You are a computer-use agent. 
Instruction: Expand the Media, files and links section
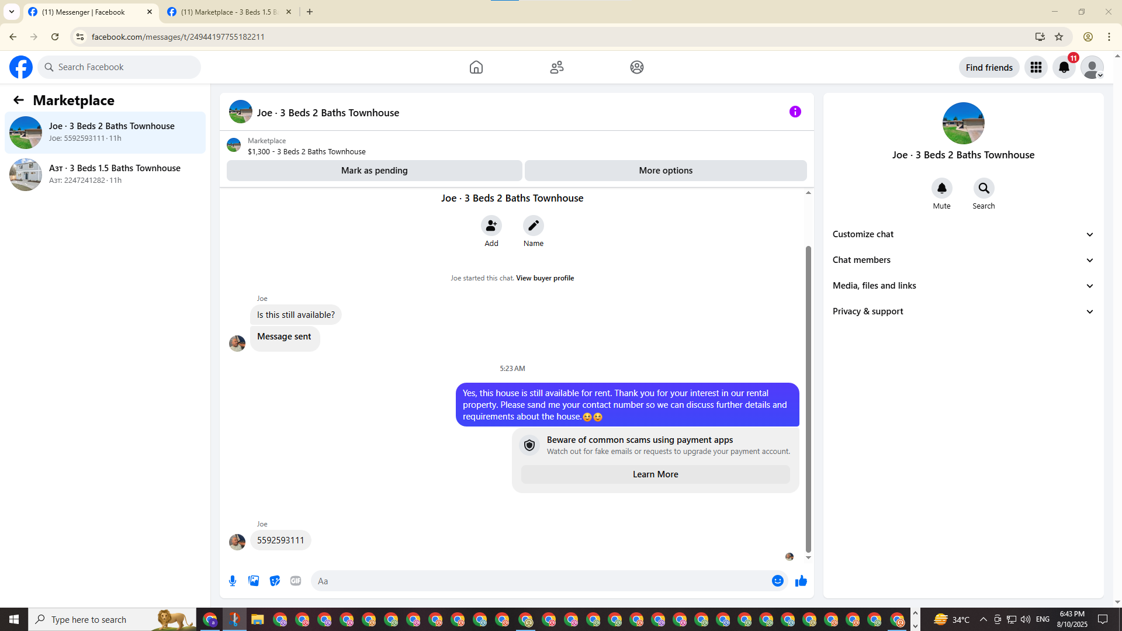click(962, 286)
